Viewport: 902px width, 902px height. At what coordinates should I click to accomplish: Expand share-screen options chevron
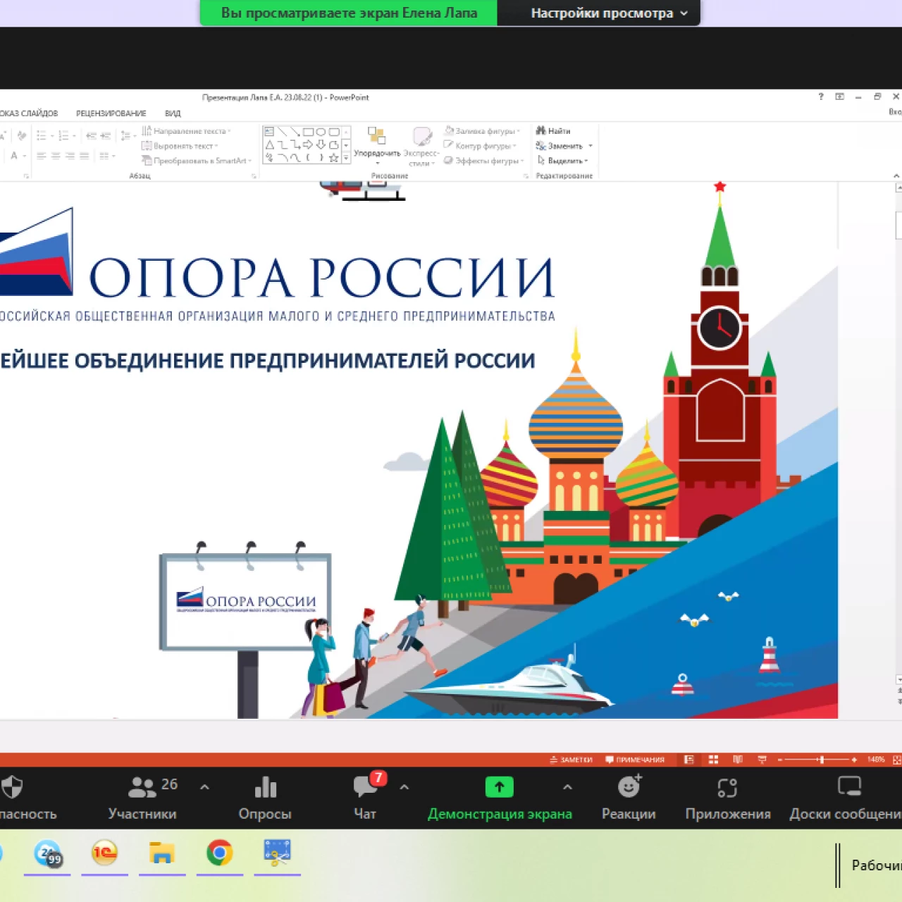pos(567,786)
